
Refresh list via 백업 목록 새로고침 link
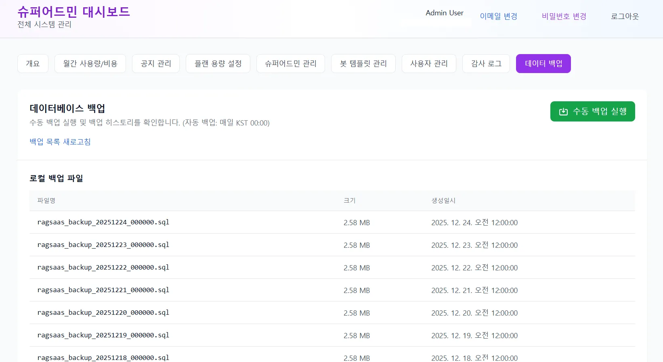pos(60,142)
